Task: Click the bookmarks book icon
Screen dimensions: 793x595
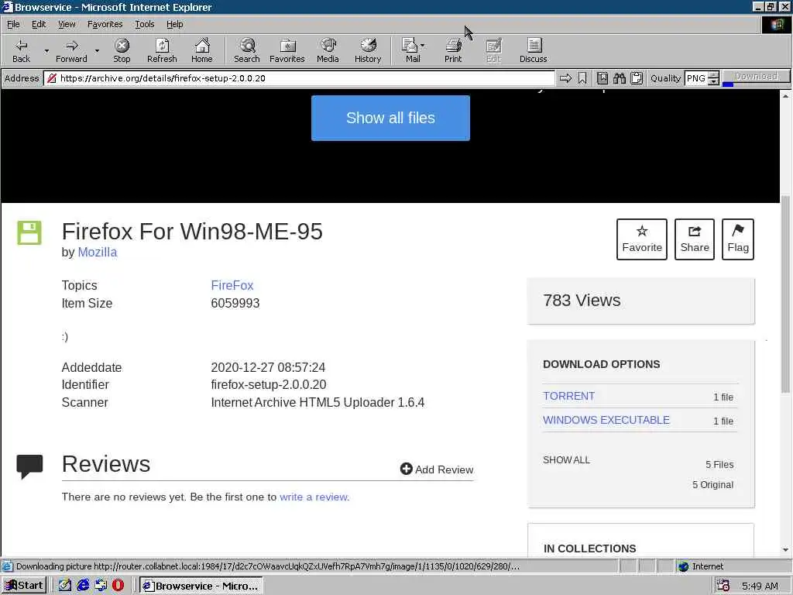Action: 602,78
